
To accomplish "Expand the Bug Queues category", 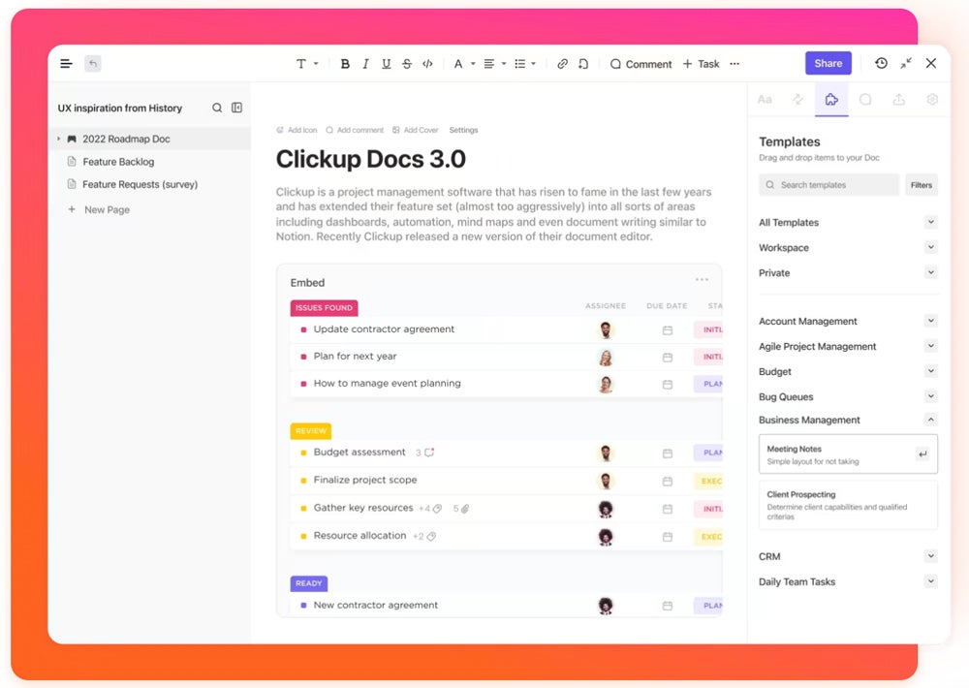I will tap(930, 396).
